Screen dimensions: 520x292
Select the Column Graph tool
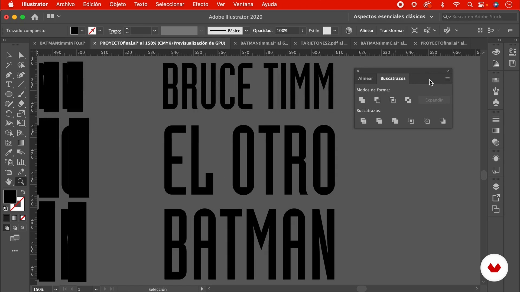point(21,162)
